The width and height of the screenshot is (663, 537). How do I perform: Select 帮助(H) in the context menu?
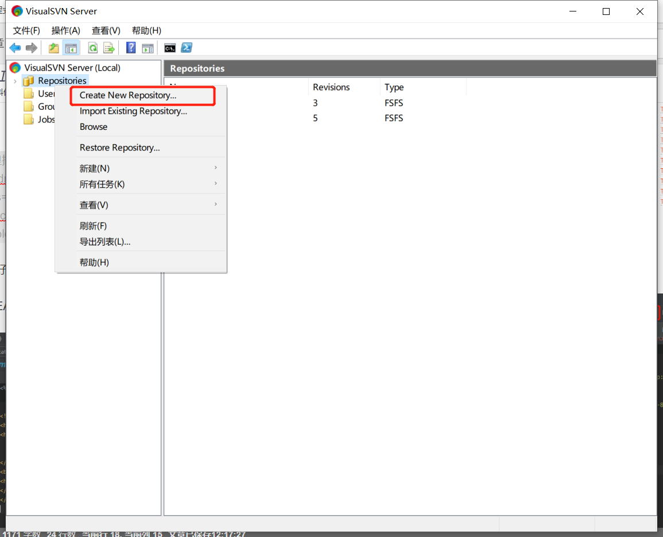(x=94, y=262)
